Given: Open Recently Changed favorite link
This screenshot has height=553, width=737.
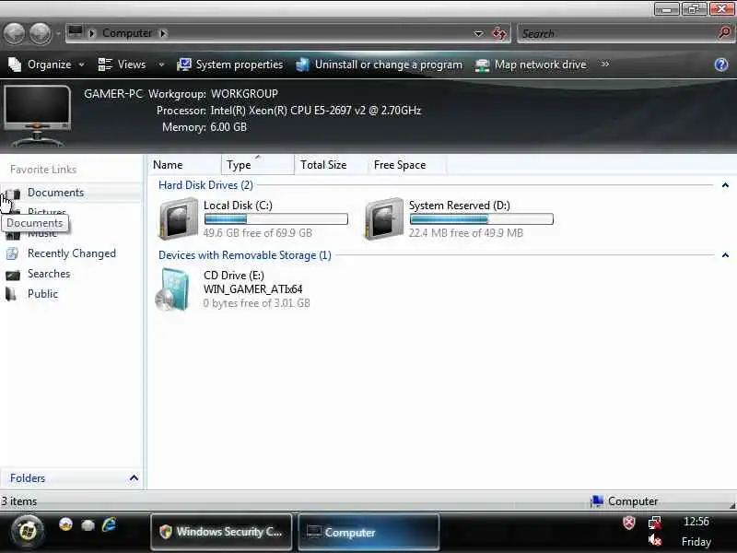Looking at the screenshot, I should click(x=72, y=253).
